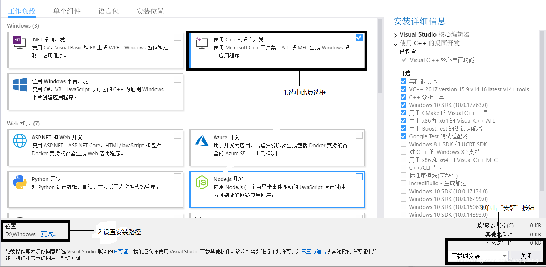Uncheck the Google Test 测试适配器 option
The image size is (546, 267).
point(403,136)
